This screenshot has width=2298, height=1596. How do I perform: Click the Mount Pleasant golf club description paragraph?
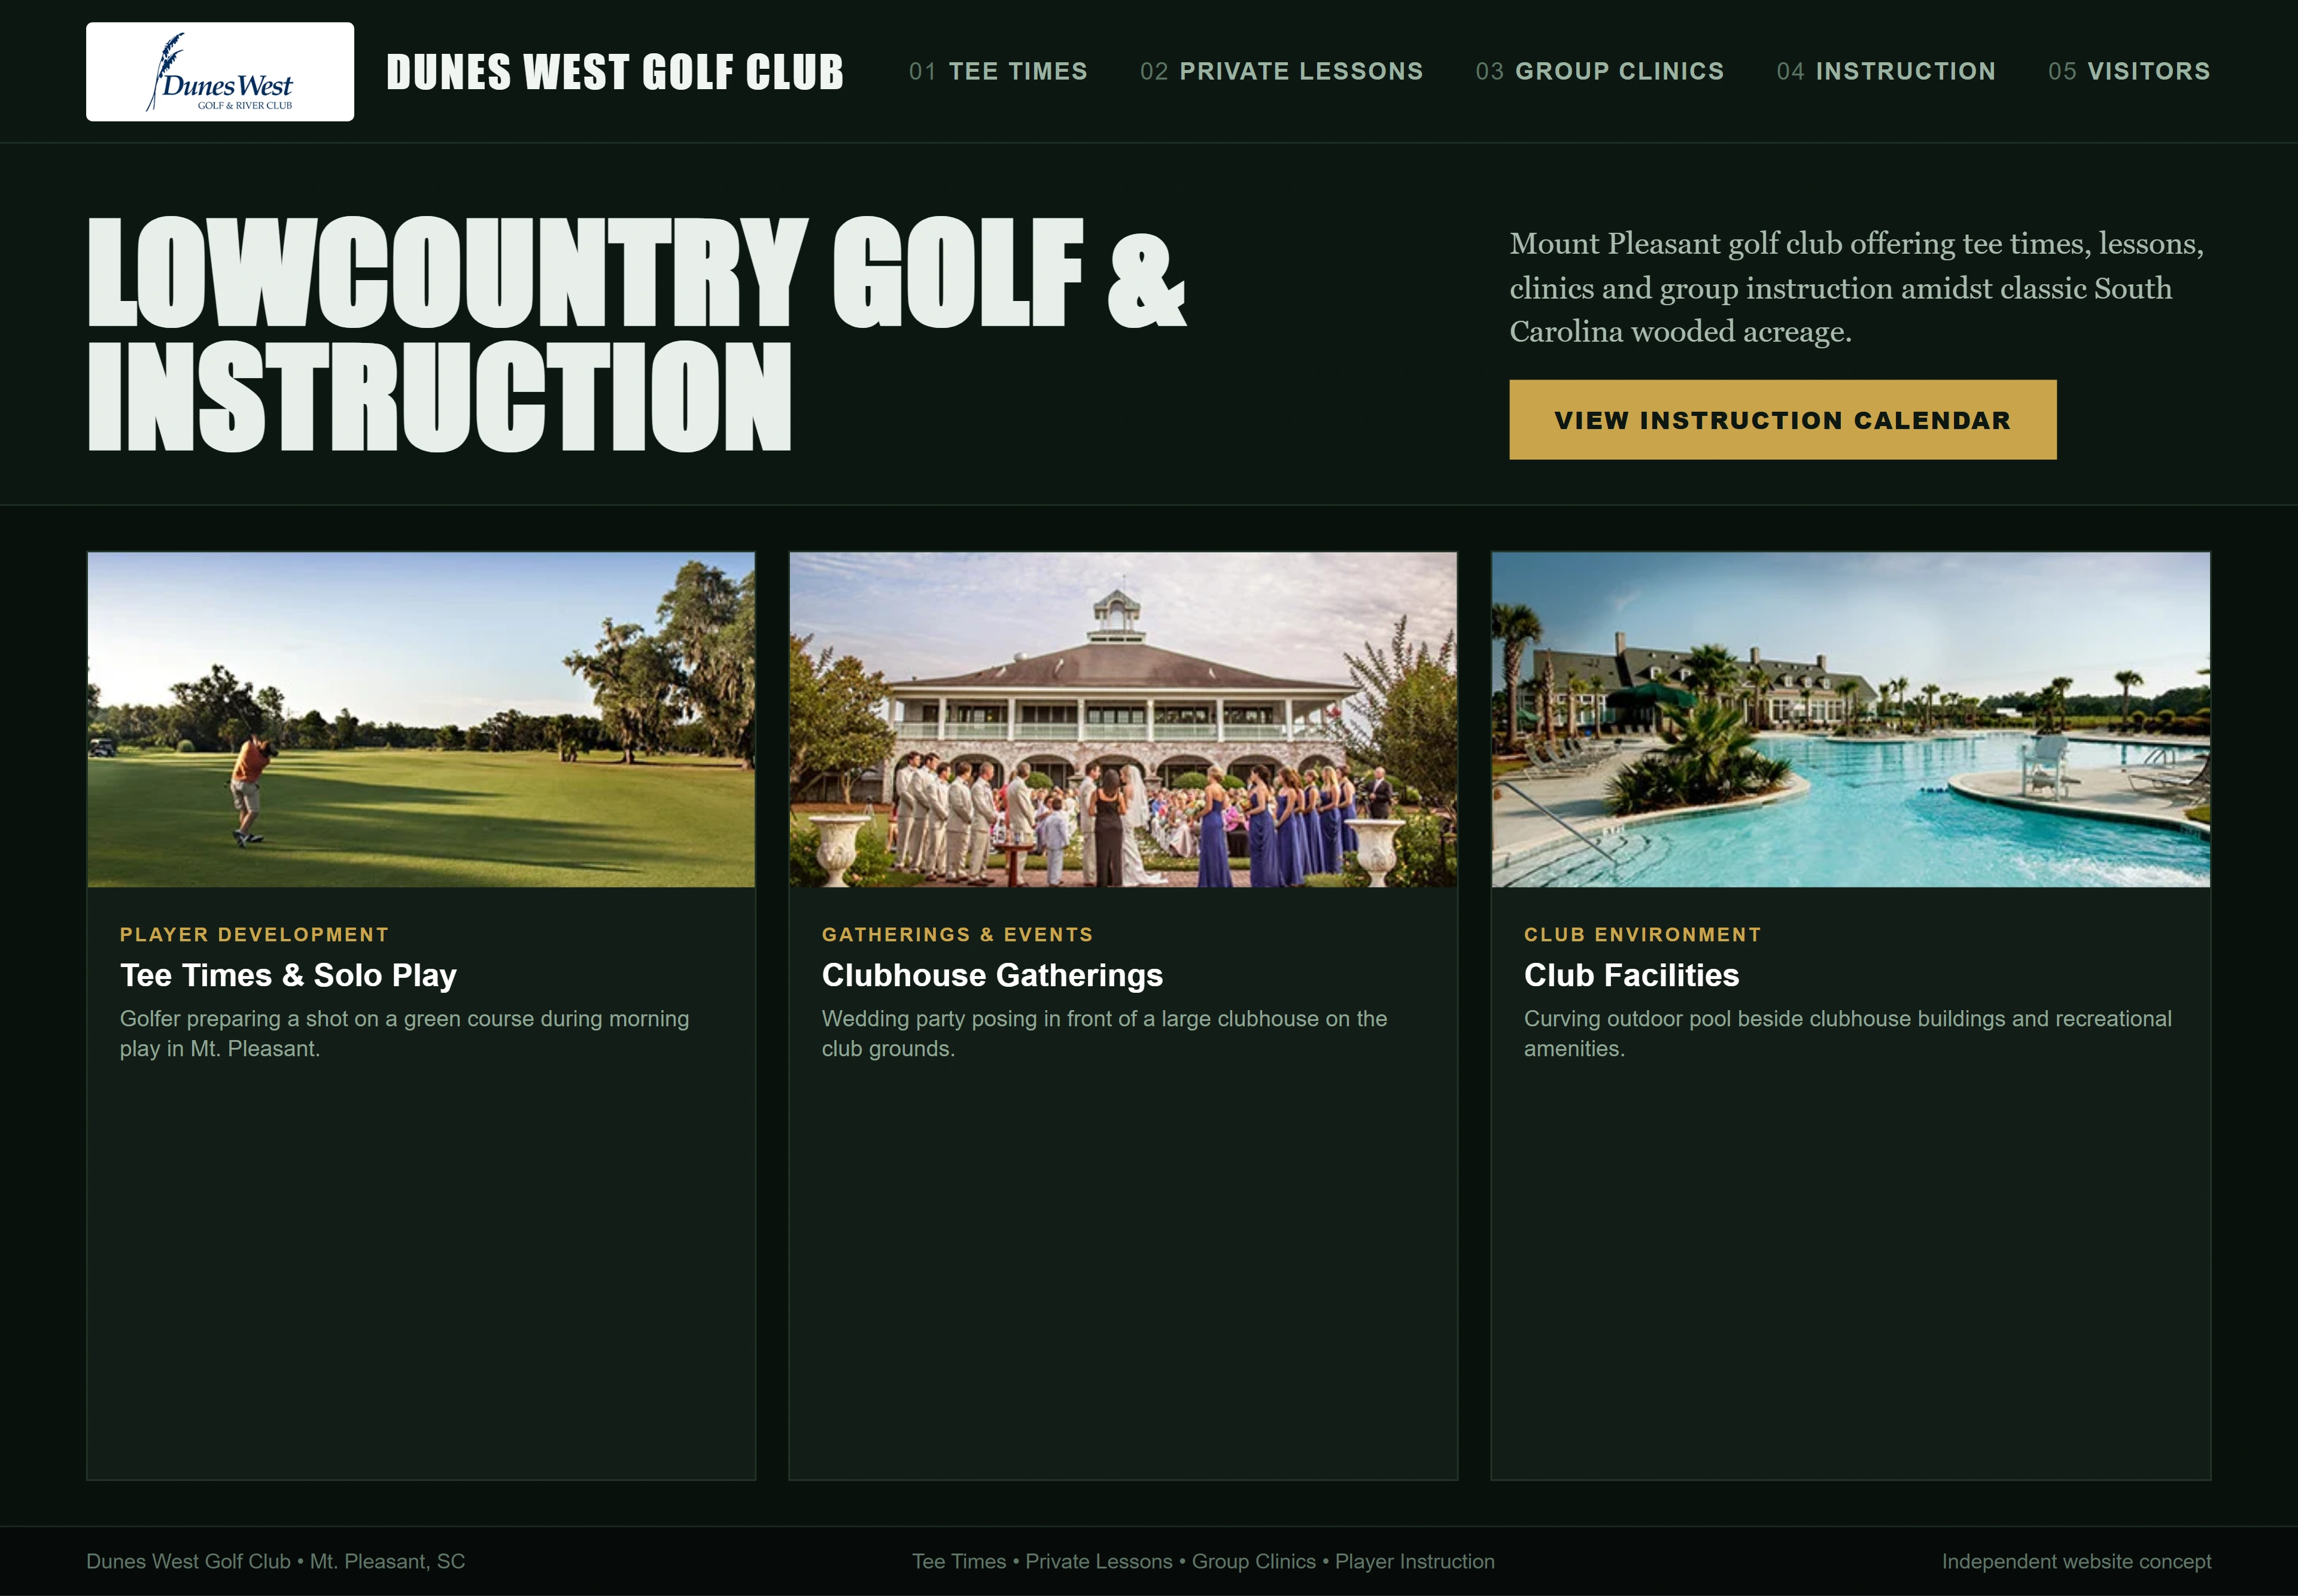[x=1857, y=288]
